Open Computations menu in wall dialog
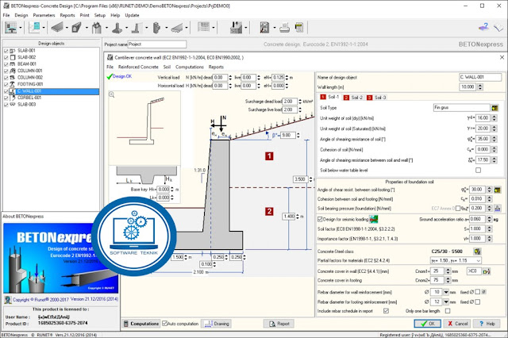Screen dimensions: 508x338 click(x=190, y=67)
